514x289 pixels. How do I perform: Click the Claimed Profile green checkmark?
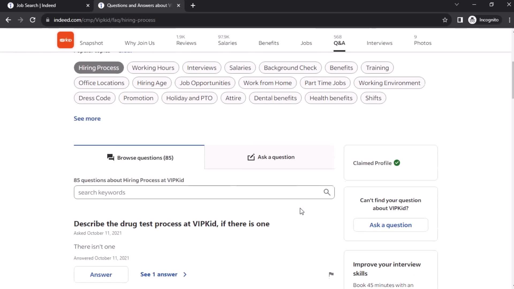(397, 163)
